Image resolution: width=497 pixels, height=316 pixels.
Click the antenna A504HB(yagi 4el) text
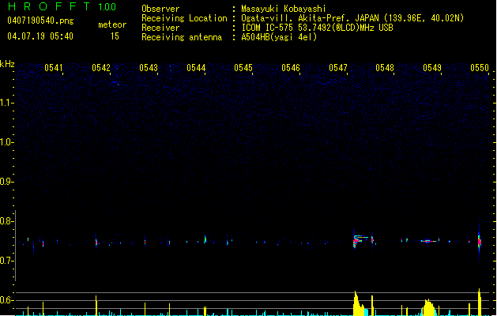279,37
